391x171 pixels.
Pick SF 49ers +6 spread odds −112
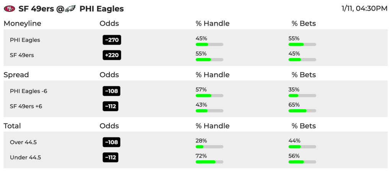click(111, 106)
